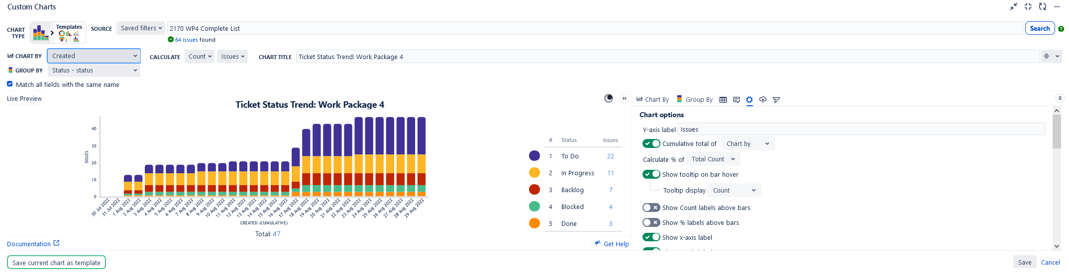Click Save current chart as template
Image resolution: width=1069 pixels, height=280 pixels.
pos(56,263)
